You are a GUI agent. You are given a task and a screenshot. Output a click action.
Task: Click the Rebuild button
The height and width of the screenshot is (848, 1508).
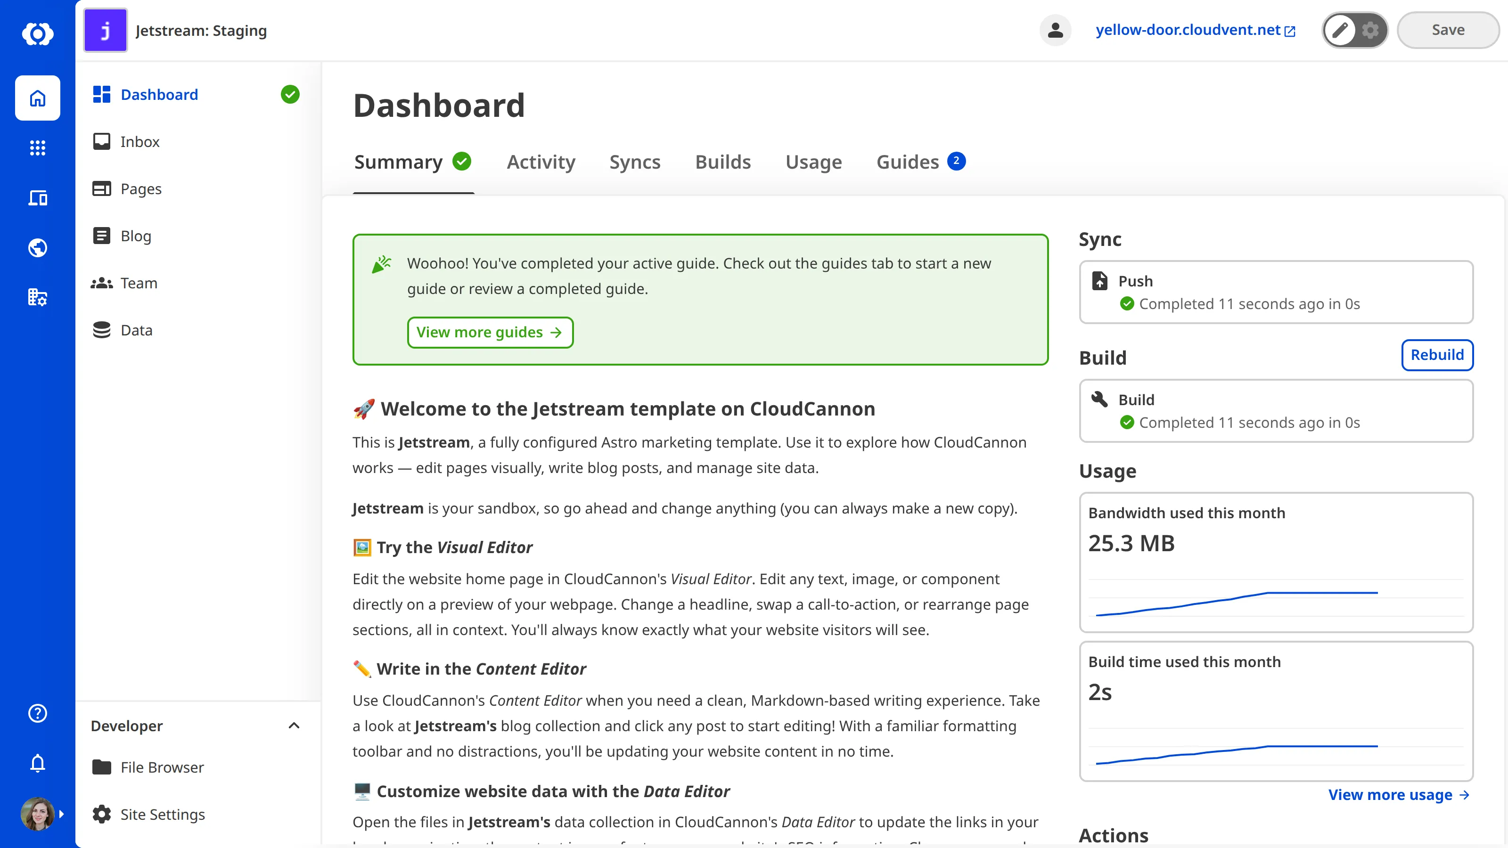point(1436,355)
